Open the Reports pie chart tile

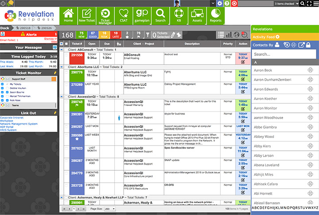tap(216, 16)
